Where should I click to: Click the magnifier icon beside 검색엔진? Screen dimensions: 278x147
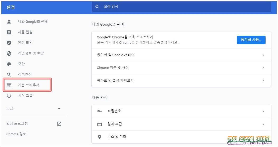coord(9,75)
